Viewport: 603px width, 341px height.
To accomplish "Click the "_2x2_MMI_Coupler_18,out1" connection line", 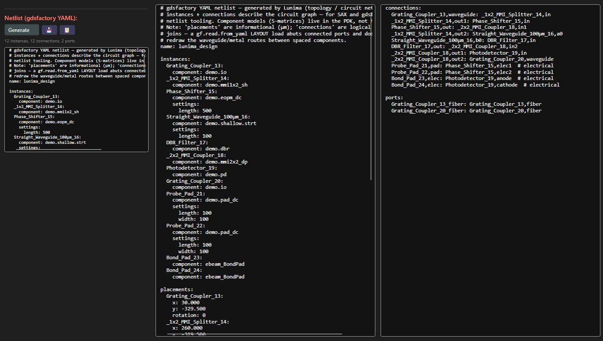I will click(459, 53).
